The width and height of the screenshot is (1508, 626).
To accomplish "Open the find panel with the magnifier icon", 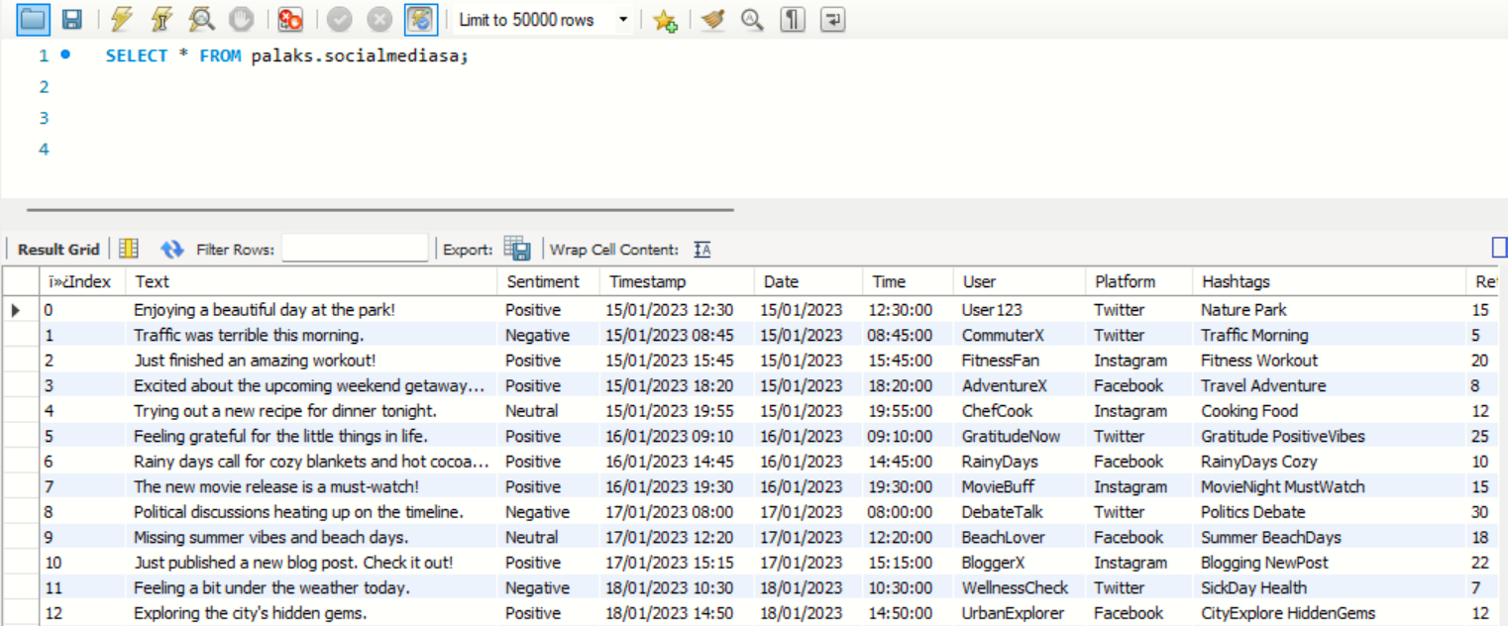I will pyautogui.click(x=752, y=19).
